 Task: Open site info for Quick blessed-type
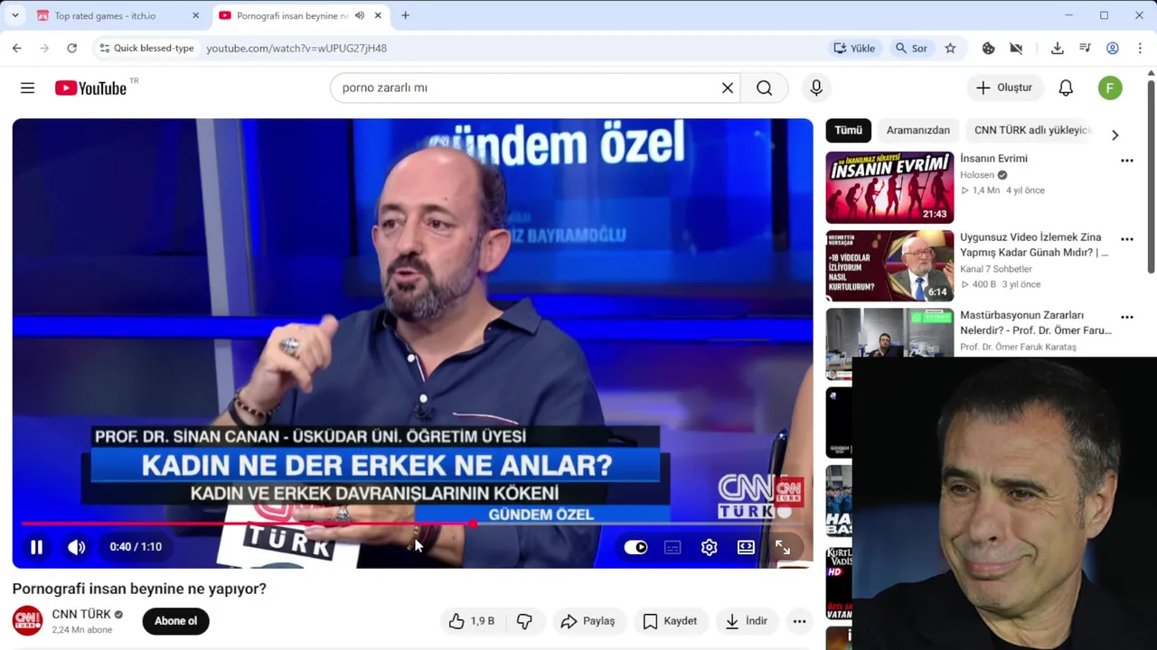146,48
